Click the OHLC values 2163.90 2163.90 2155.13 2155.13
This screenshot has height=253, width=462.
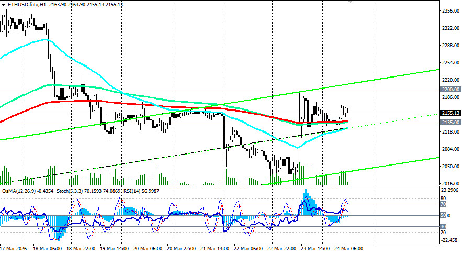coord(85,5)
